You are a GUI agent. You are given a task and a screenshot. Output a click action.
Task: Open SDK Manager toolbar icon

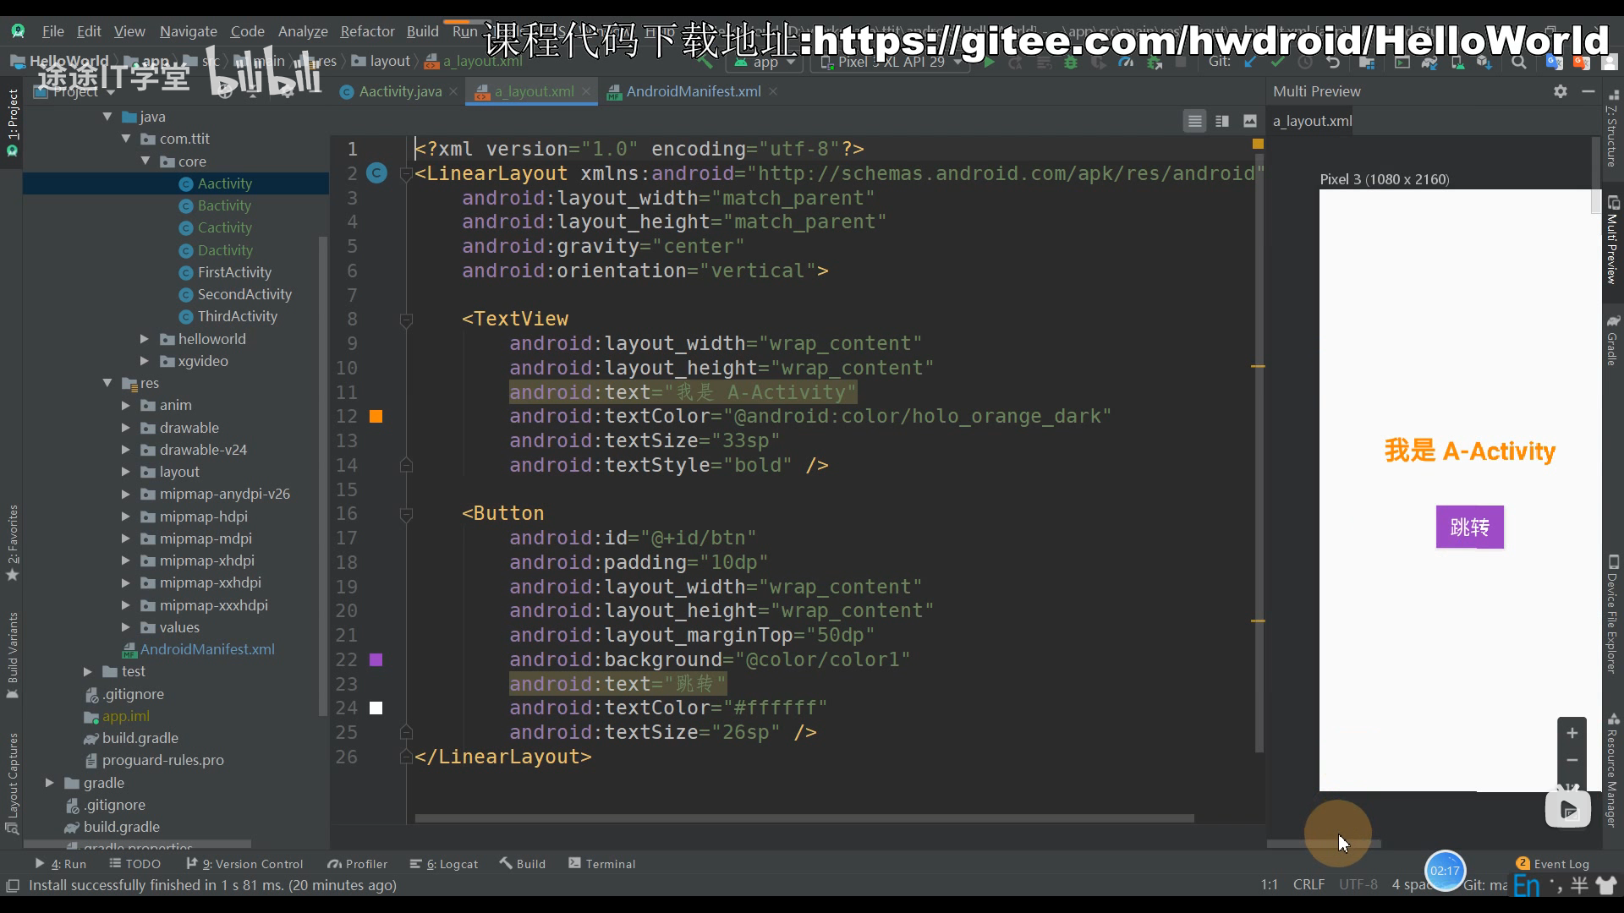pyautogui.click(x=1484, y=63)
